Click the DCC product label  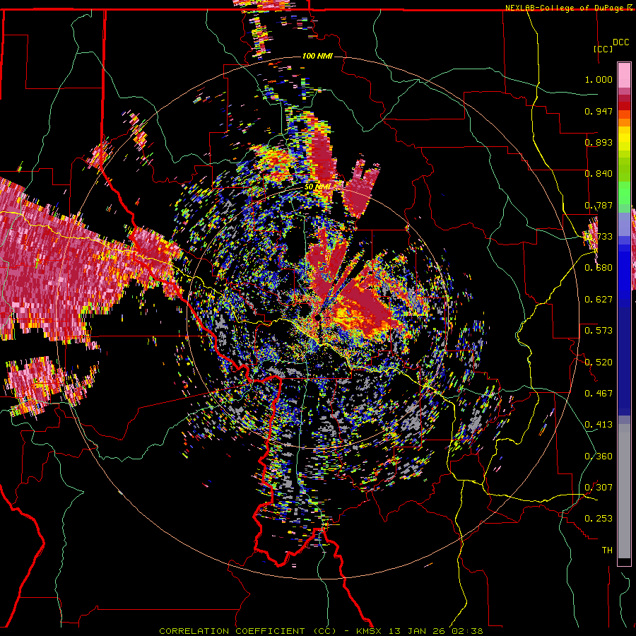coord(620,42)
